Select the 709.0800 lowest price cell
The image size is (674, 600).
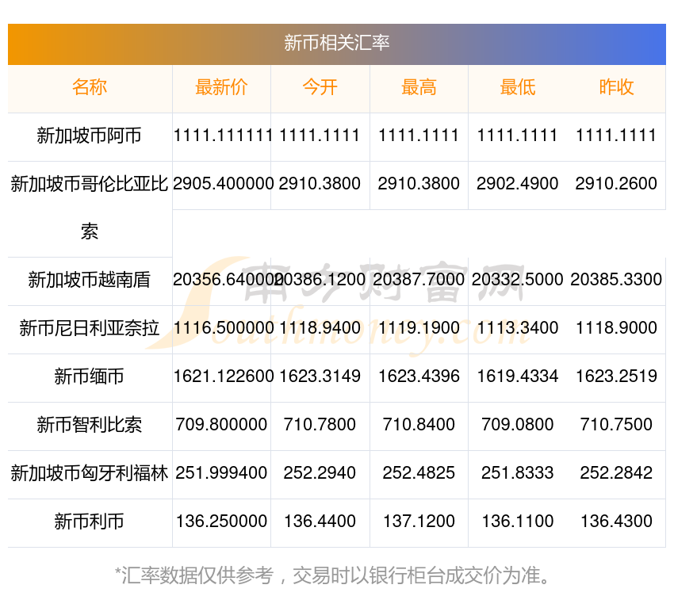click(x=517, y=425)
